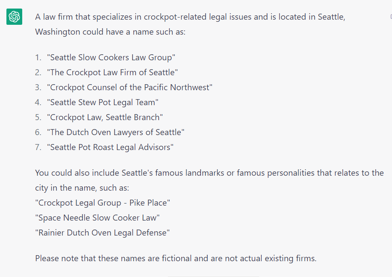Click the fictional names disclaimer sentence
The height and width of the screenshot is (277, 392).
pos(176,258)
